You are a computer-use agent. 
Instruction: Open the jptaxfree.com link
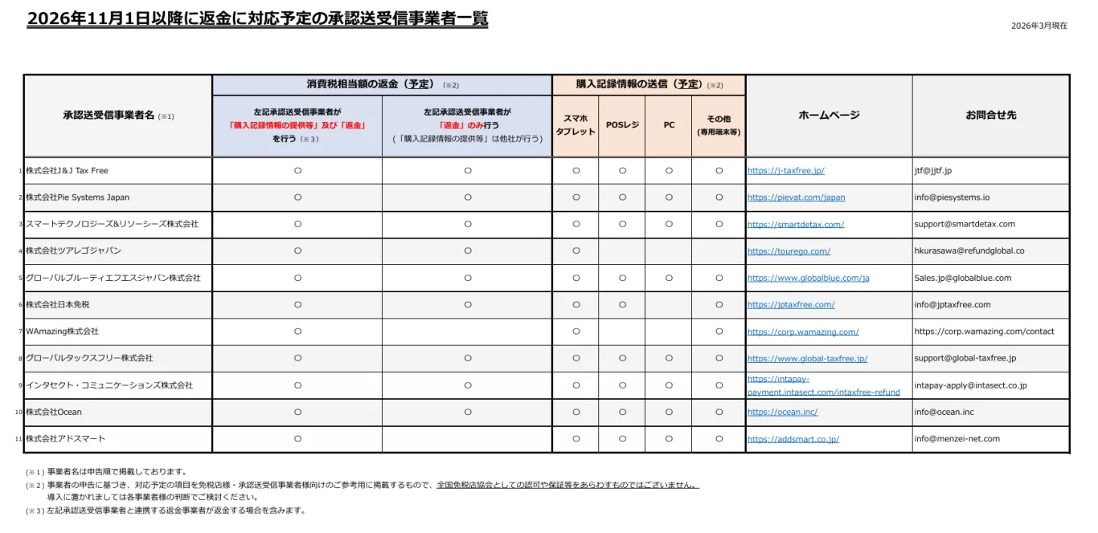tap(791, 305)
